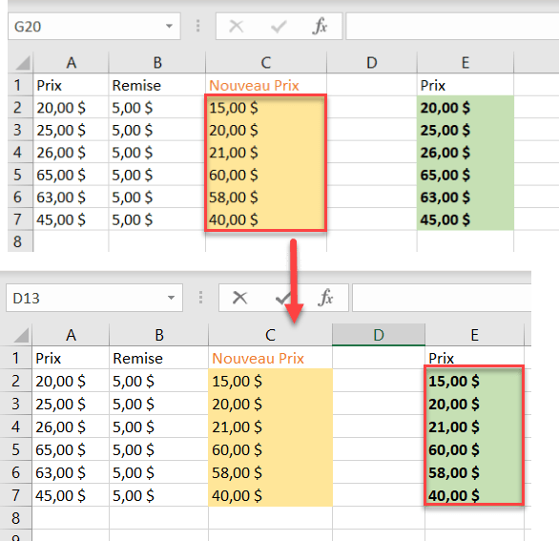Select row 7 header in lower sheet

click(x=15, y=495)
